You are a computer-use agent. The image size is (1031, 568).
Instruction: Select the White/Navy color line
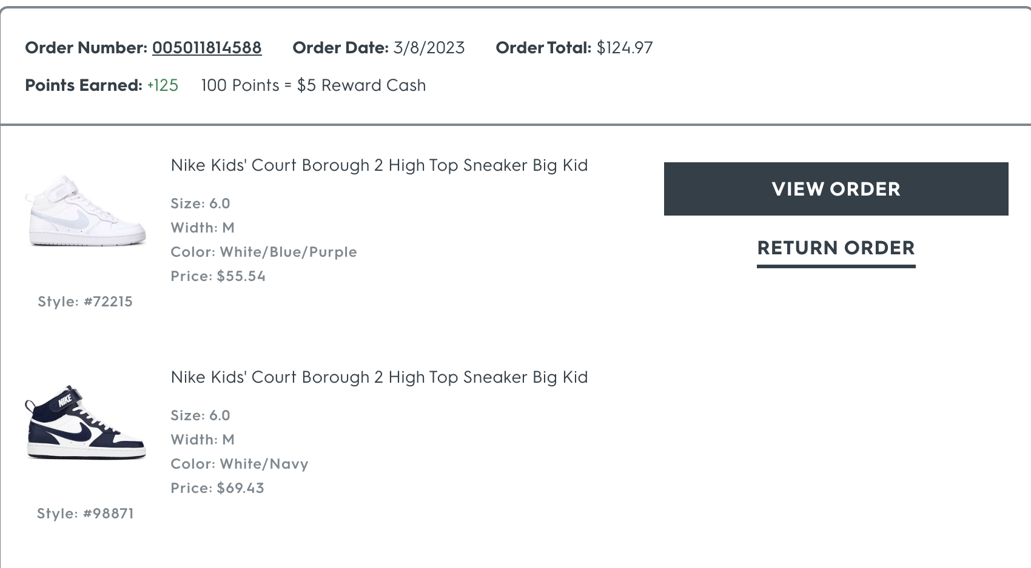point(240,464)
